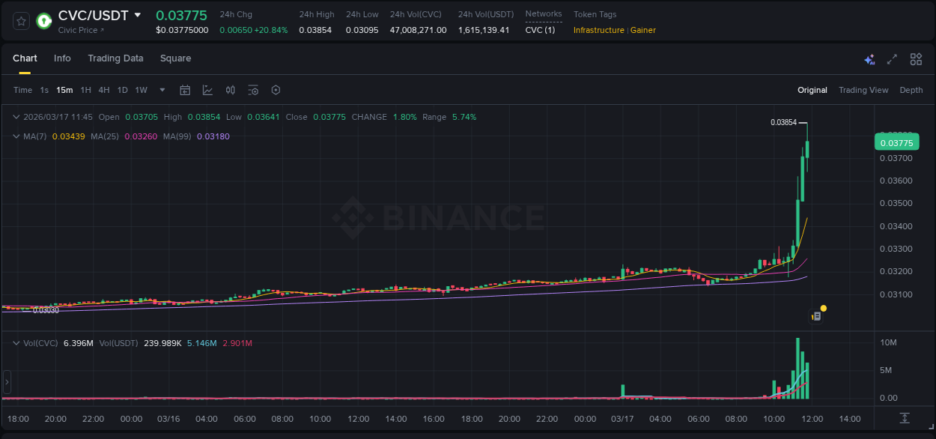
Task: Open the go-to-date calendar icon
Action: (185, 90)
